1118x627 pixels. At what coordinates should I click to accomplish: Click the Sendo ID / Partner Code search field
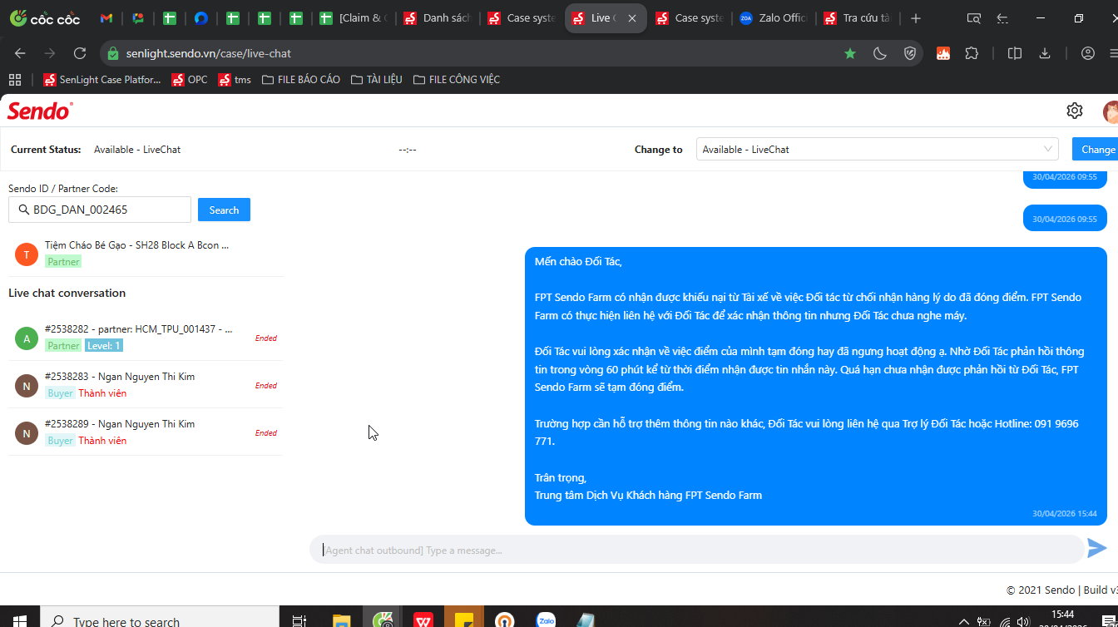pos(100,210)
